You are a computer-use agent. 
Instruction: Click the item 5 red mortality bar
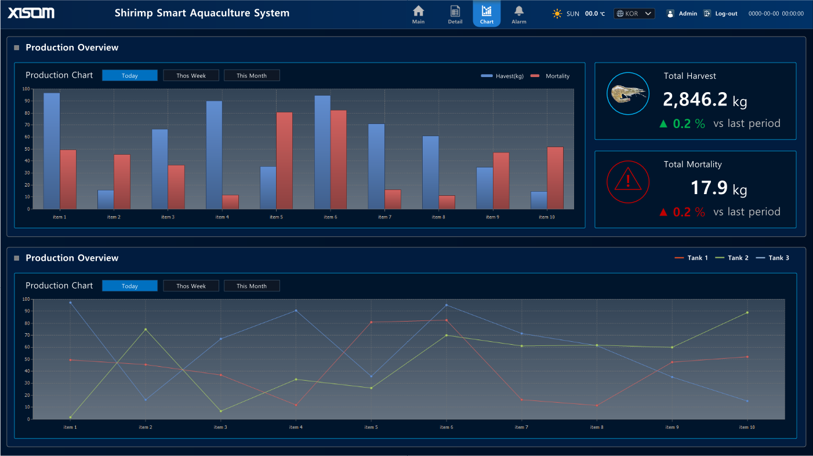[x=284, y=160]
